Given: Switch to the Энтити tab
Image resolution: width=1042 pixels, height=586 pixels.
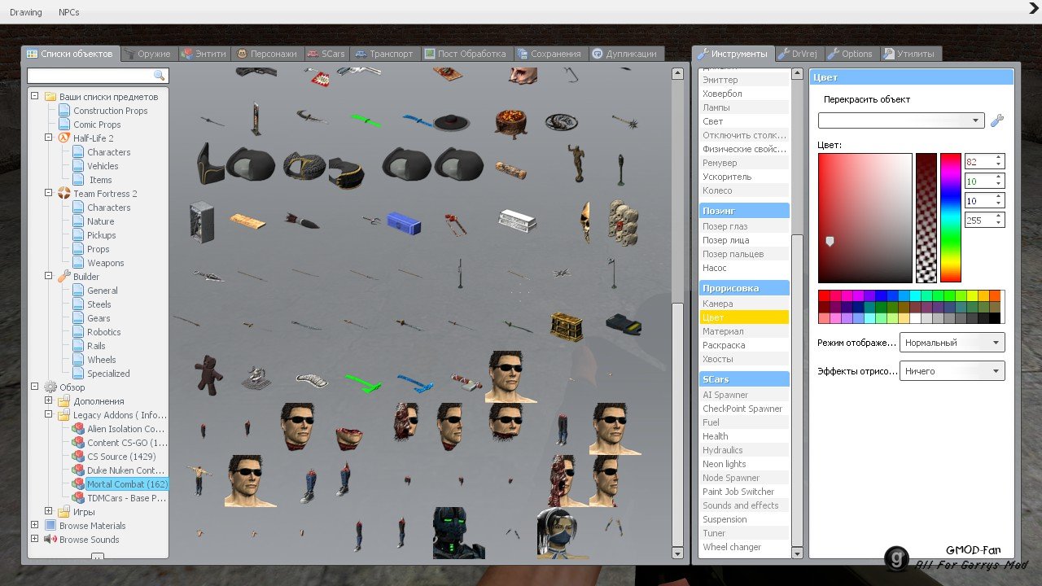Looking at the screenshot, I should tap(204, 54).
